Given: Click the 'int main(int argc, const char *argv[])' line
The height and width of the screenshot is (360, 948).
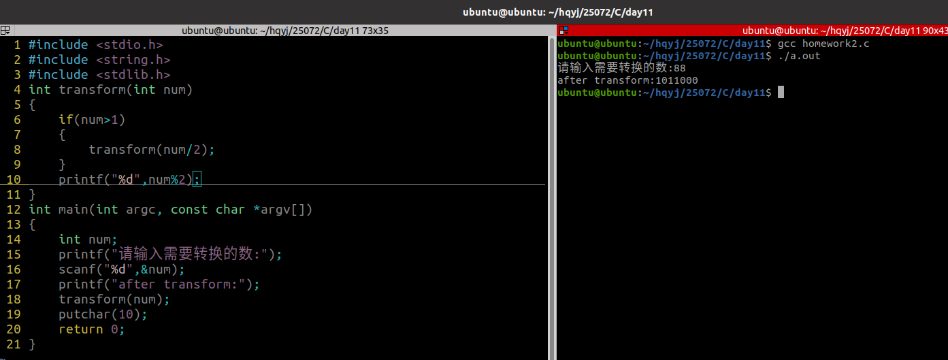Looking at the screenshot, I should coord(171,210).
